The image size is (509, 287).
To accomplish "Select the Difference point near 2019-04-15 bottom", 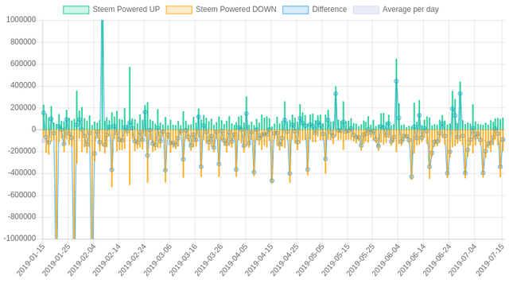I will tap(272, 180).
